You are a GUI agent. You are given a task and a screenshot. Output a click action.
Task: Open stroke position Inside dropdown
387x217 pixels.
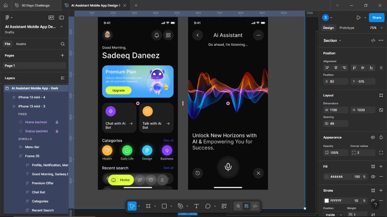[334, 214]
